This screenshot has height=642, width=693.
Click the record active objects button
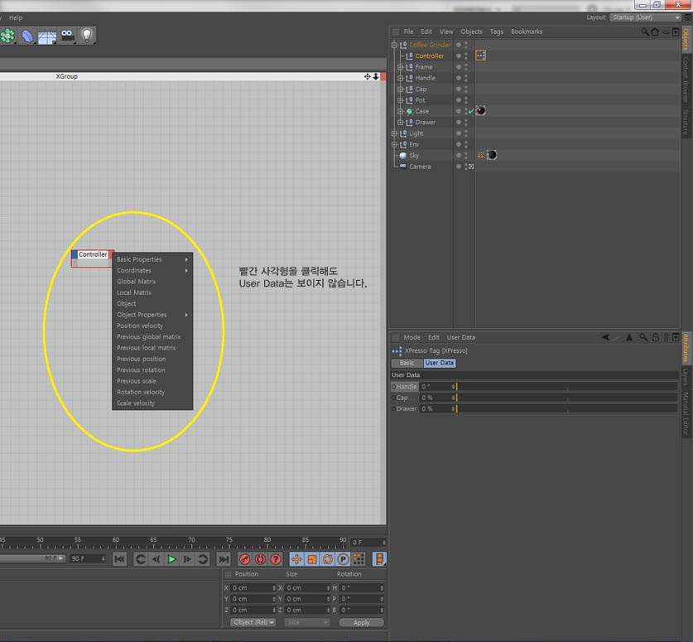244,559
